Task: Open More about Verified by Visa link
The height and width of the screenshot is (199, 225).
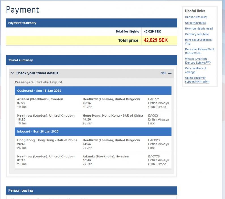Action: [198, 42]
